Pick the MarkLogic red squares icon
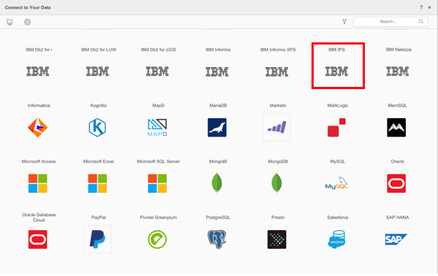 pyautogui.click(x=336, y=128)
